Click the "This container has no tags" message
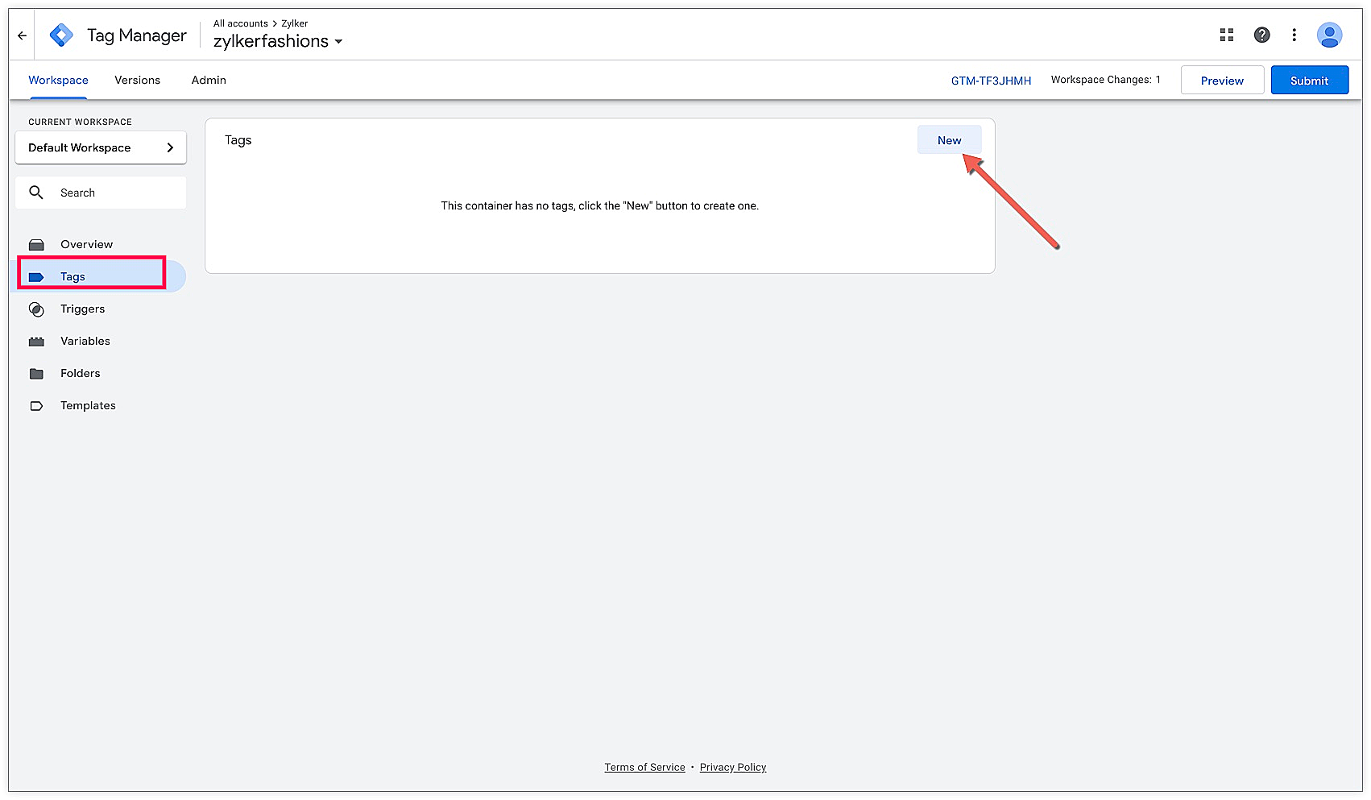The image size is (1371, 800). pyautogui.click(x=599, y=206)
